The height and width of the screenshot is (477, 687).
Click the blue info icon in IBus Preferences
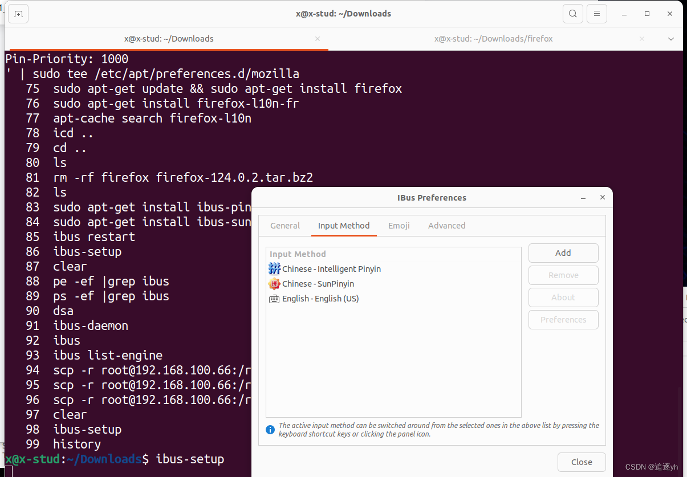click(x=270, y=429)
